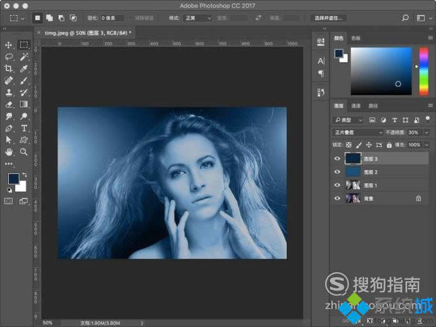Open the Paragraph panel icon
The image size is (436, 327).
[321, 74]
